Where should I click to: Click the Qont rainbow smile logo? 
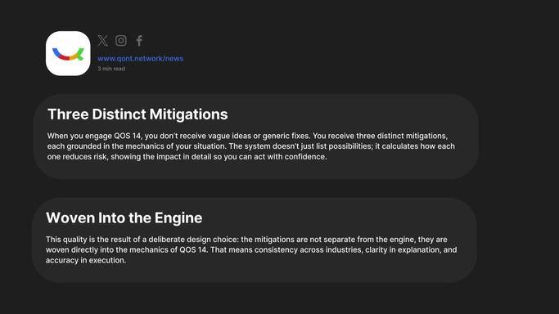pos(68,53)
